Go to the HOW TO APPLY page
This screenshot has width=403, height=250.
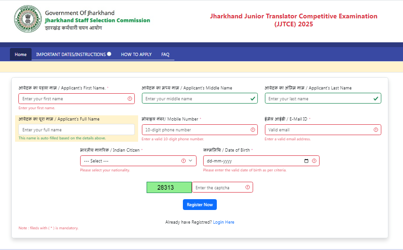coord(136,55)
